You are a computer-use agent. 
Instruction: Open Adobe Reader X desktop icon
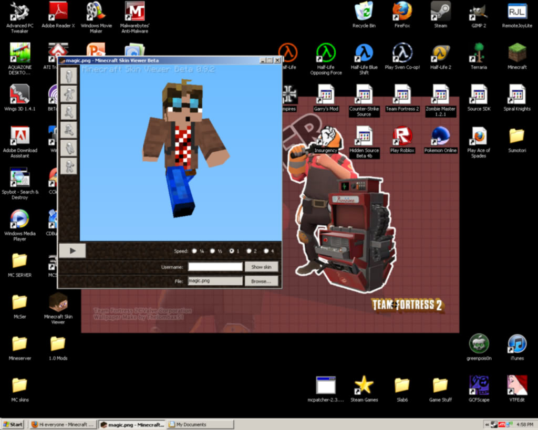pyautogui.click(x=58, y=15)
